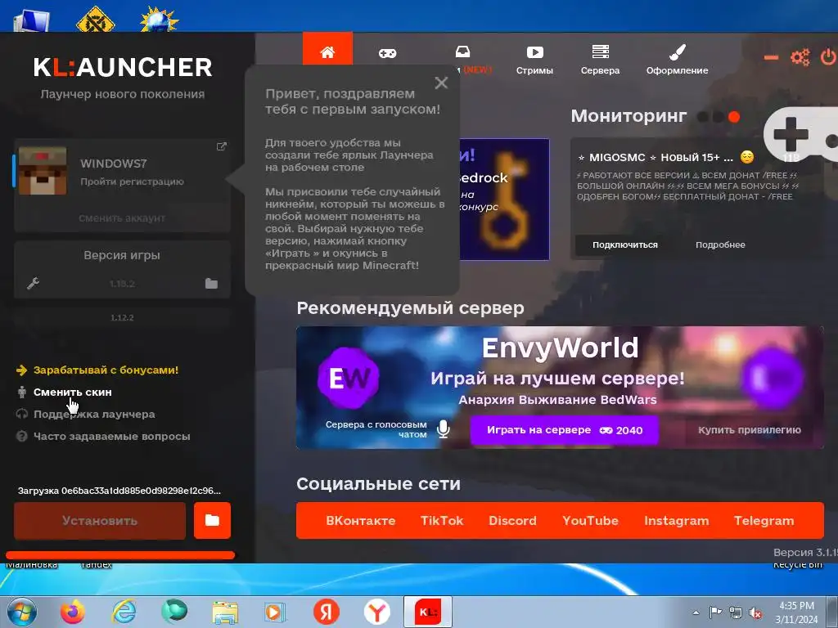
Task: Show hidden tray icons arrow
Action: click(696, 612)
